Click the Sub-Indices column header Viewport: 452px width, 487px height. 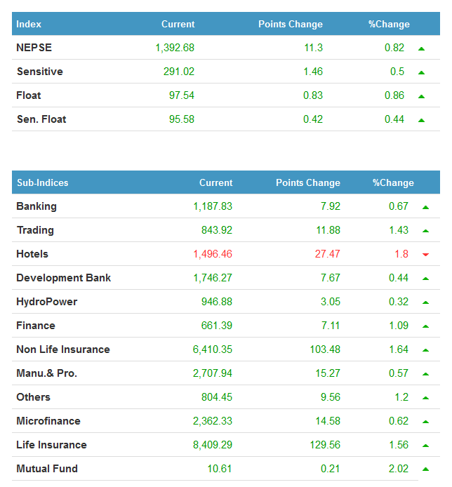[x=43, y=182]
